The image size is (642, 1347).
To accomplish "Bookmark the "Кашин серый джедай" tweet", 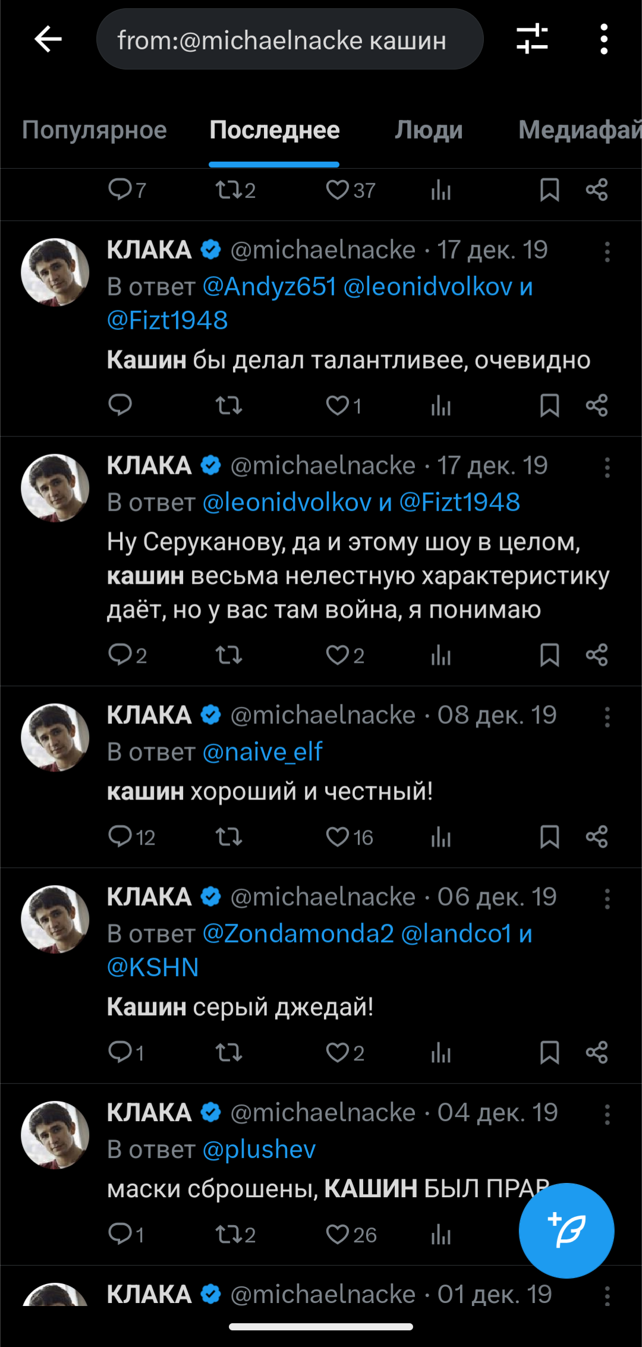I will point(549,1053).
